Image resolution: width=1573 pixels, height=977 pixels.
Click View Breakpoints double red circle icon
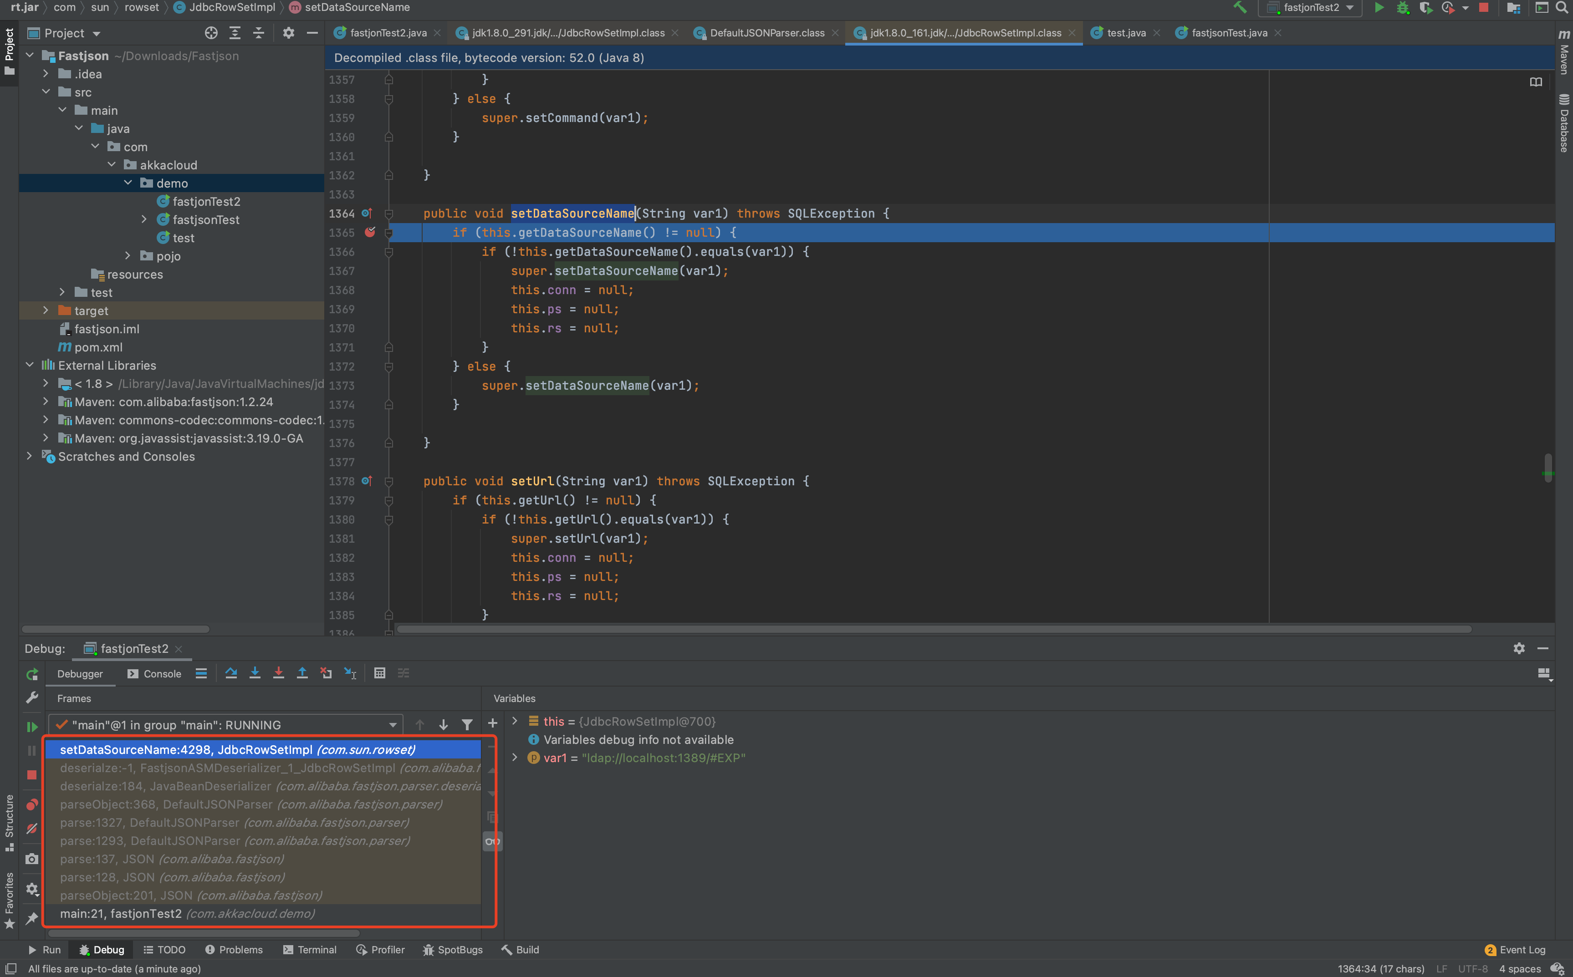[x=32, y=804]
